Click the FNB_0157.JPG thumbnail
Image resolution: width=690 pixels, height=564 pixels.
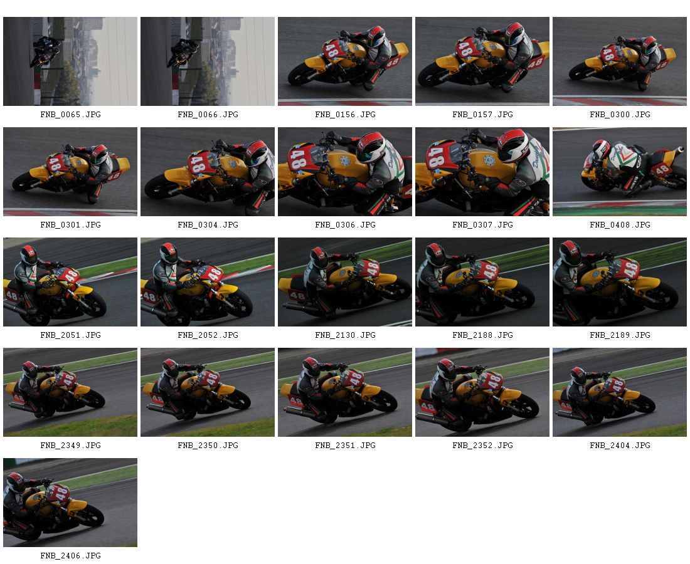click(482, 61)
